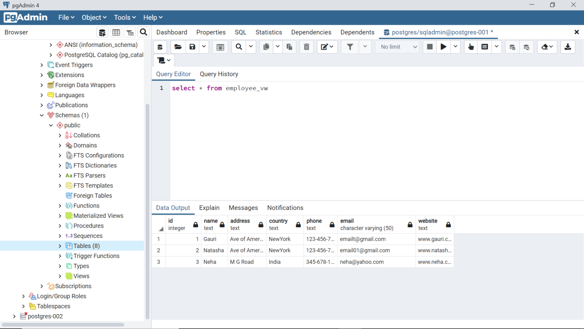Commit the transaction from the toolbar
Viewport: 584px width, 329px height.
click(x=512, y=46)
